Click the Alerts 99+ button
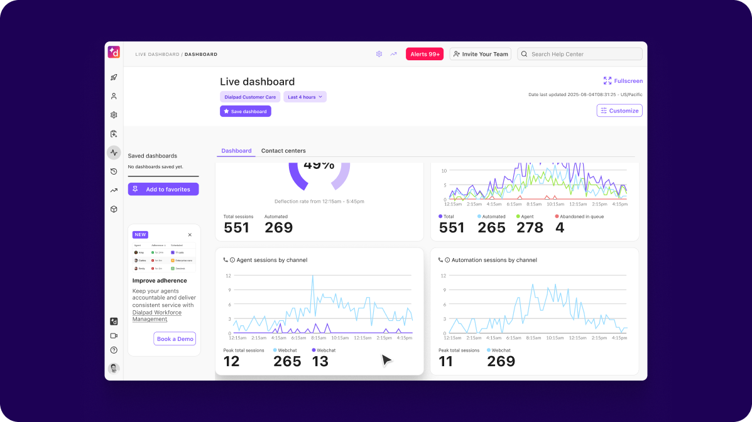 [425, 54]
